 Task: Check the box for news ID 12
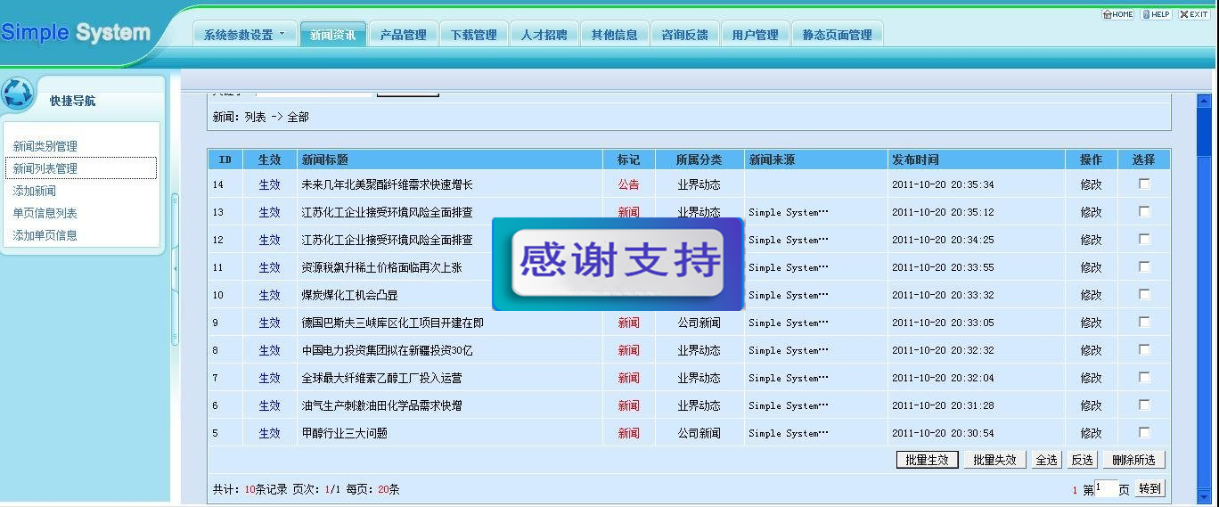coord(1144,239)
